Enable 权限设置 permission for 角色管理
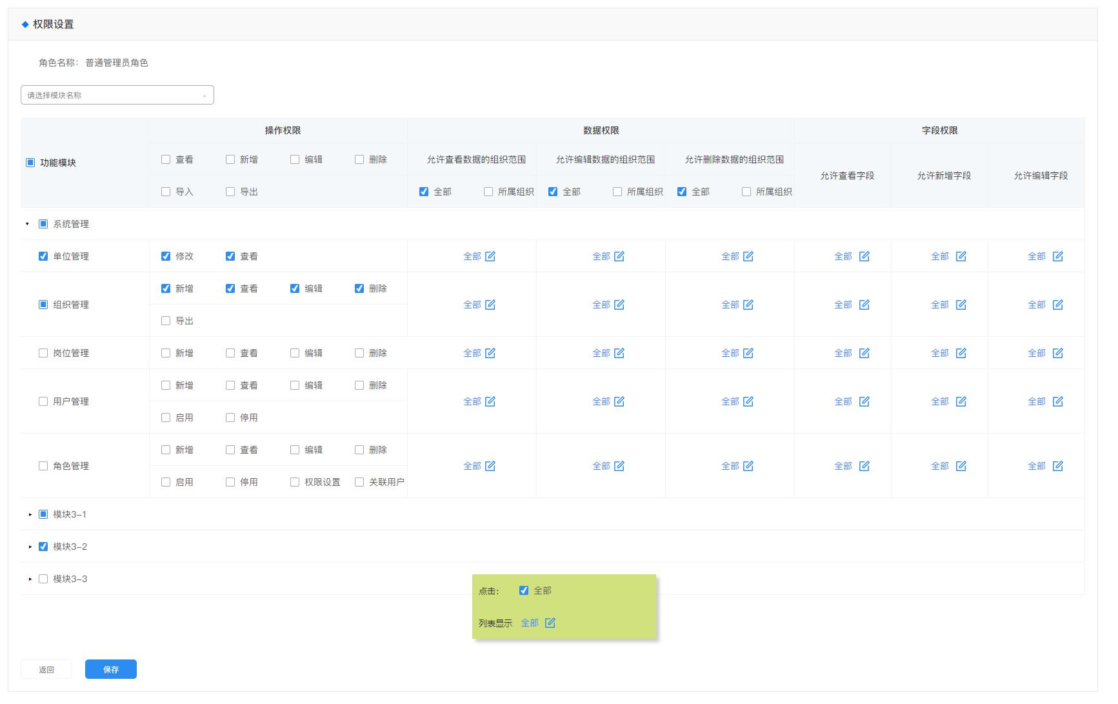 pyautogui.click(x=295, y=482)
